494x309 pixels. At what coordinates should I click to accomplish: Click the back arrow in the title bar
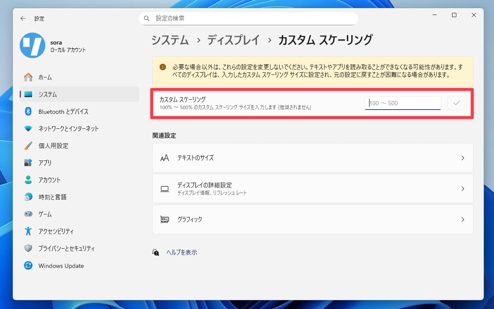[23, 19]
